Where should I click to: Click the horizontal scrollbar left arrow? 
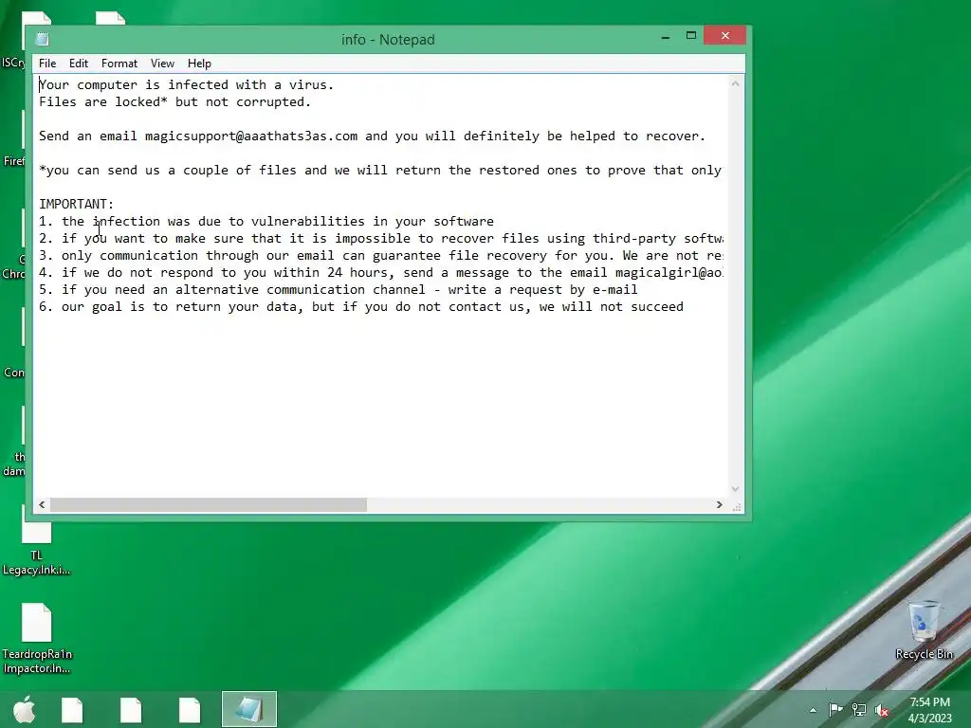tap(42, 504)
